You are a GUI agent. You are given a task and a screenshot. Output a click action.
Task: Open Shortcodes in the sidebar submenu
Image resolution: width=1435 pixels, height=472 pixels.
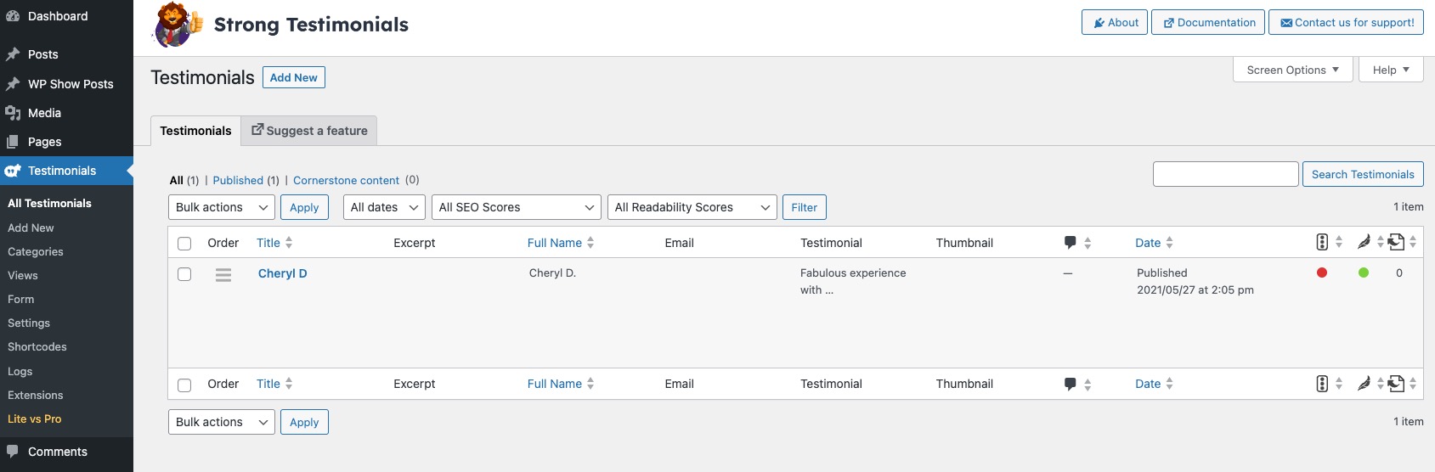(37, 347)
